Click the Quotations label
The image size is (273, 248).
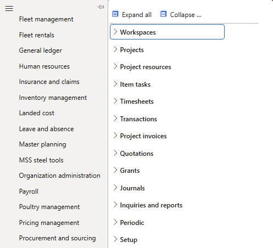[137, 154]
